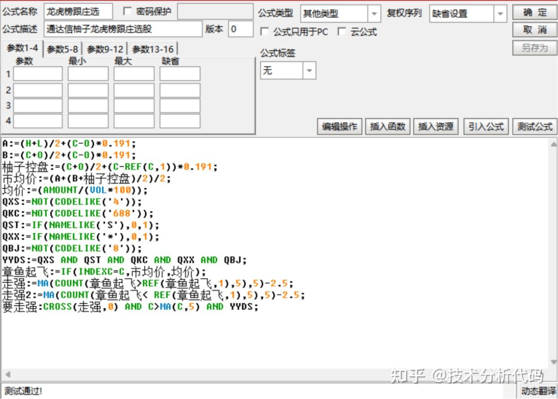This screenshot has width=558, height=399.
Task: Click row 1 缺省 value field
Action: [180, 74]
